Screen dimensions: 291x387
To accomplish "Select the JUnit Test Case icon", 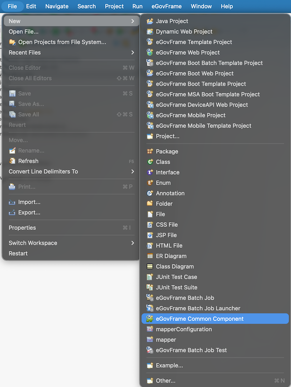I will 150,277.
